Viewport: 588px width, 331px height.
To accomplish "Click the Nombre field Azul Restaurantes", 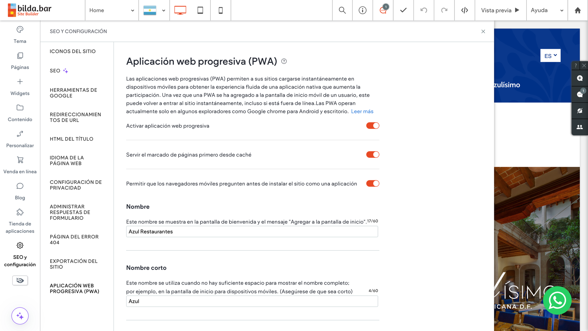I will (252, 231).
